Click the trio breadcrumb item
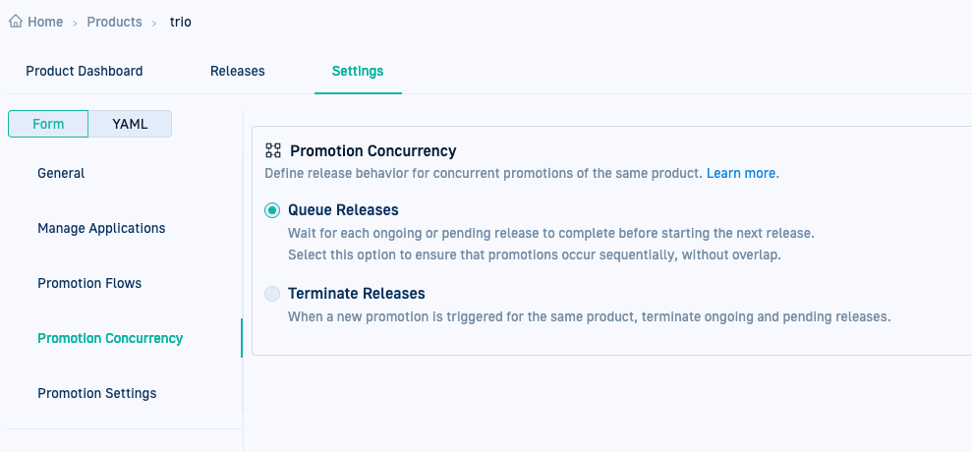The height and width of the screenshot is (452, 972). pyautogui.click(x=181, y=22)
